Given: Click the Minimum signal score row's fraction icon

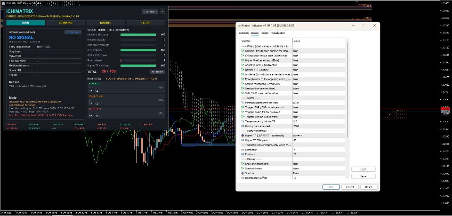Looking at the screenshot, I should 243,103.
